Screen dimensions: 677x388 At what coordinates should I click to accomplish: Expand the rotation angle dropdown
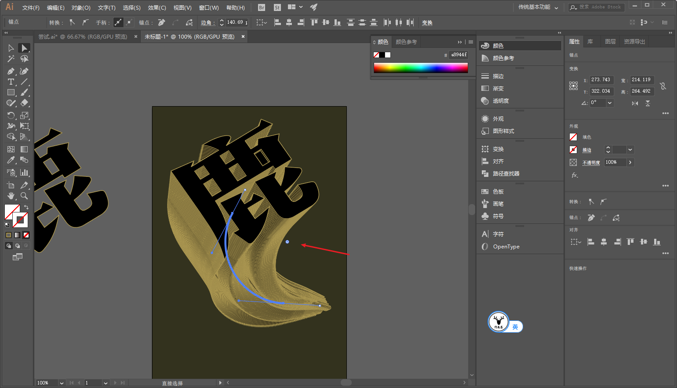610,103
